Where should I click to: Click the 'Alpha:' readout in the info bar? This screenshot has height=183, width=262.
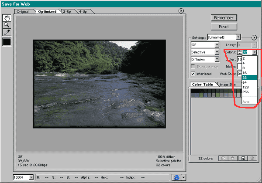click(86, 177)
